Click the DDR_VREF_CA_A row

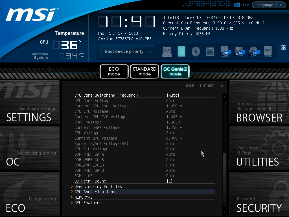[x=144, y=154]
